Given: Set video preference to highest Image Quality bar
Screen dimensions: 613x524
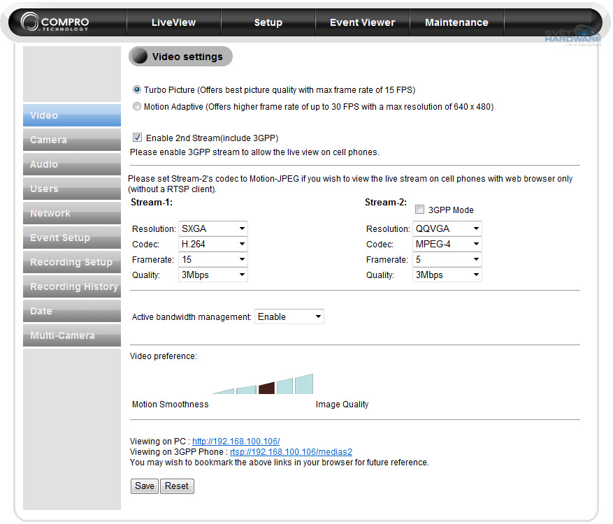Looking at the screenshot, I should (x=304, y=384).
